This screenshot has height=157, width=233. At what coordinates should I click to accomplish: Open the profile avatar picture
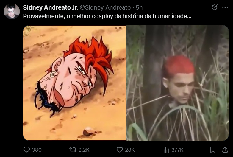coord(12,11)
